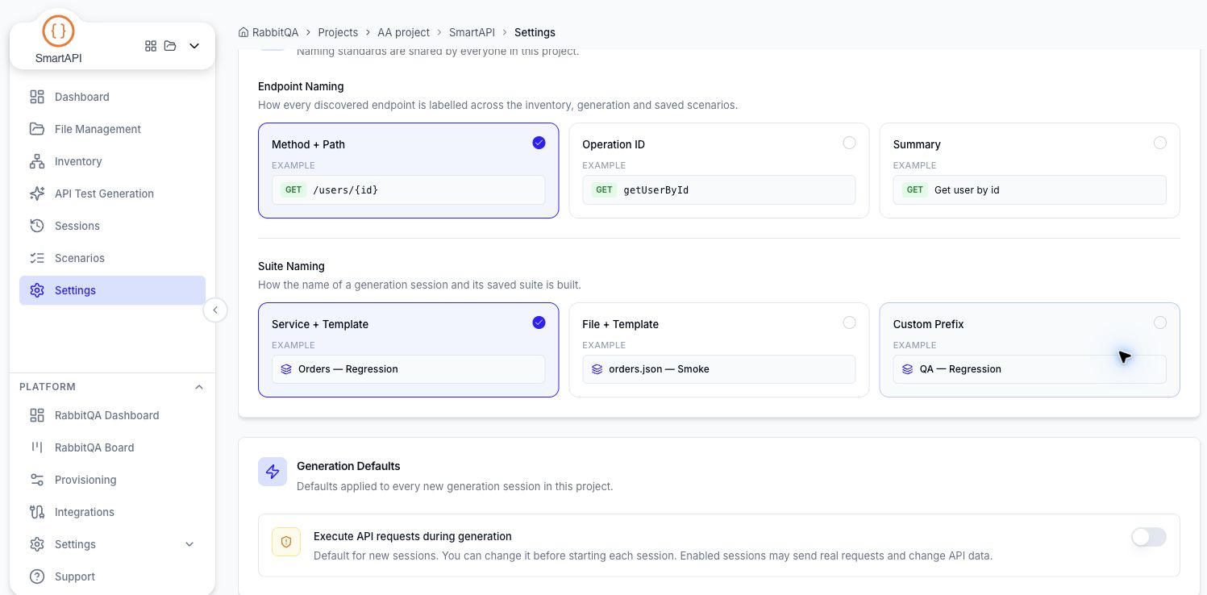Viewport: 1207px width, 595px height.
Task: Click the shield icon beside Execute API requests
Action: 286,543
